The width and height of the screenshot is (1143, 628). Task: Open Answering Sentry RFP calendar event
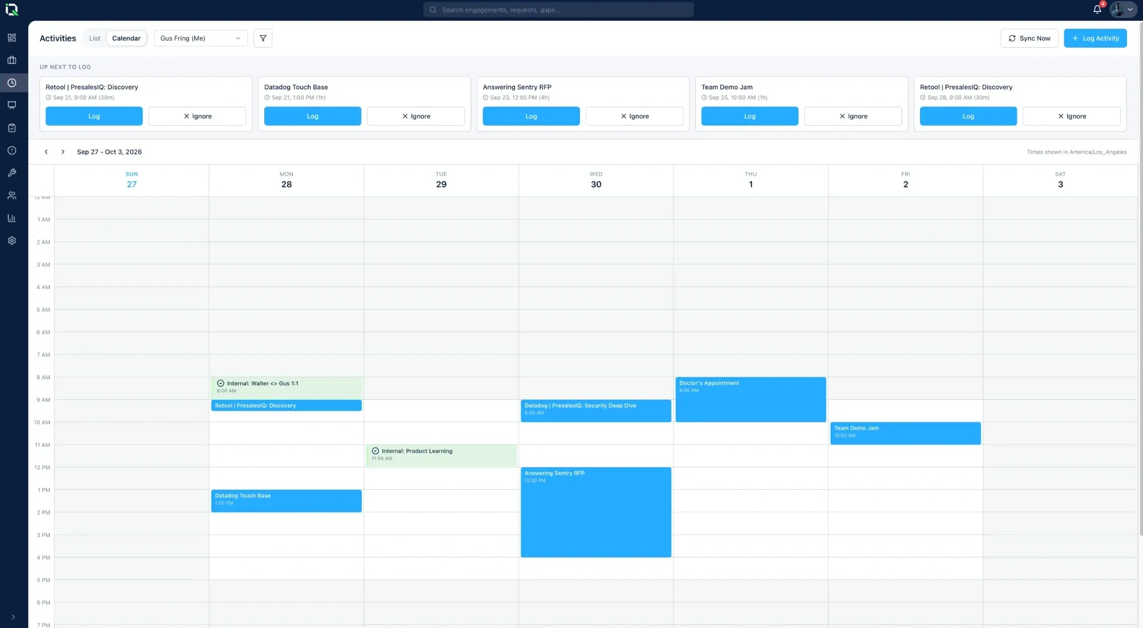[596, 512]
